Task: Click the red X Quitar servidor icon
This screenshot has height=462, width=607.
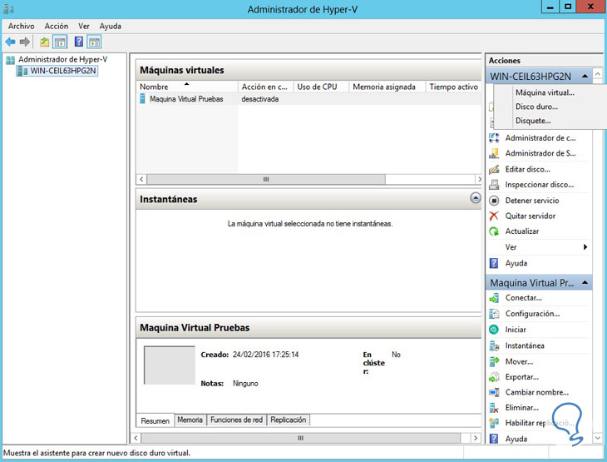Action: [494, 216]
